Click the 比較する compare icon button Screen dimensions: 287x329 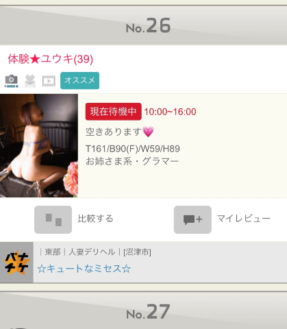(x=53, y=219)
